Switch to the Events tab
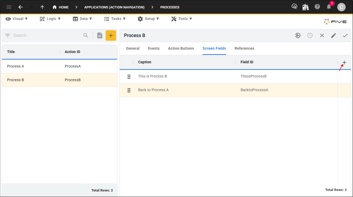Screen dimensions: 353x197 pos(154,48)
